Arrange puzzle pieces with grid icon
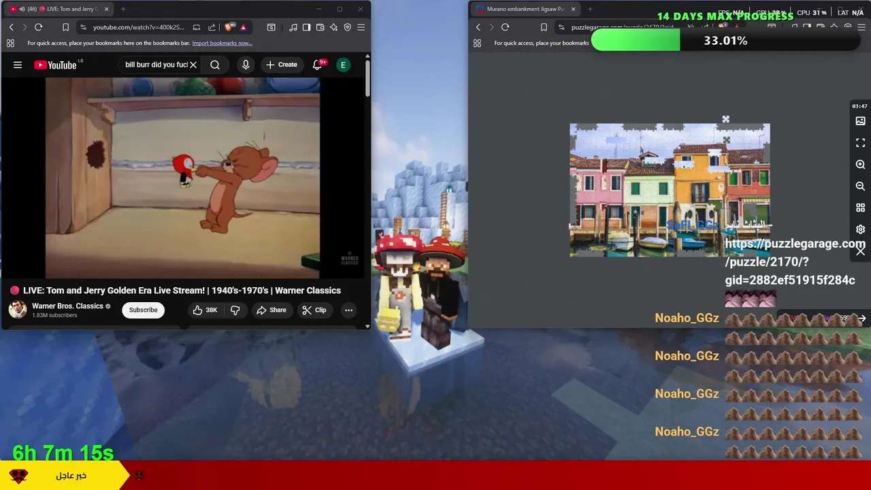The width and height of the screenshot is (871, 490). (860, 208)
